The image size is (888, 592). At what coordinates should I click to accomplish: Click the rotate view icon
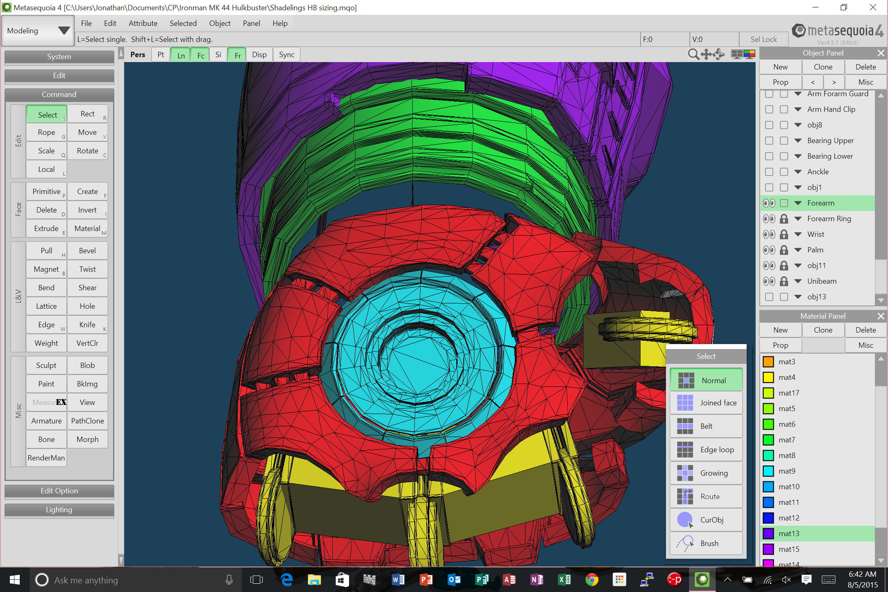[x=719, y=54]
